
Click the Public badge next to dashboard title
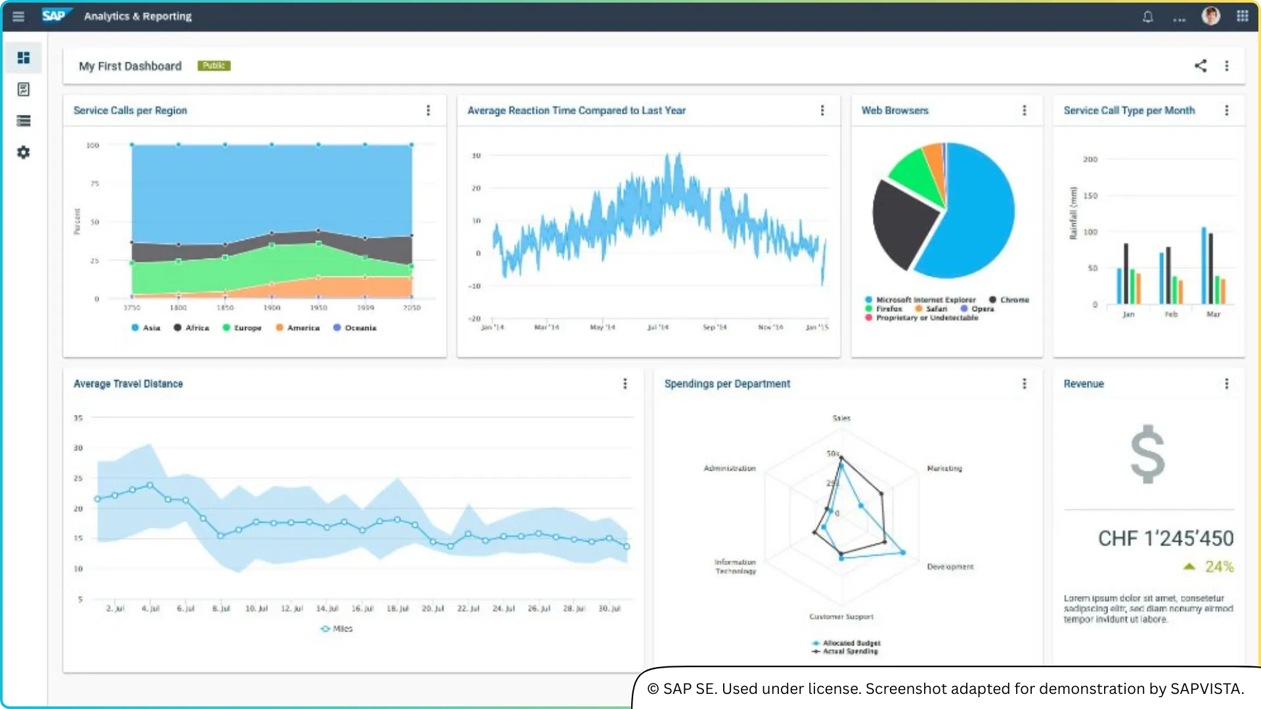point(213,66)
